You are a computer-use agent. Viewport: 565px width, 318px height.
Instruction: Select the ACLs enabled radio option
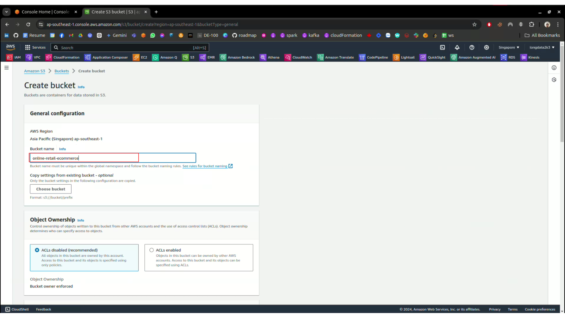pyautogui.click(x=152, y=250)
